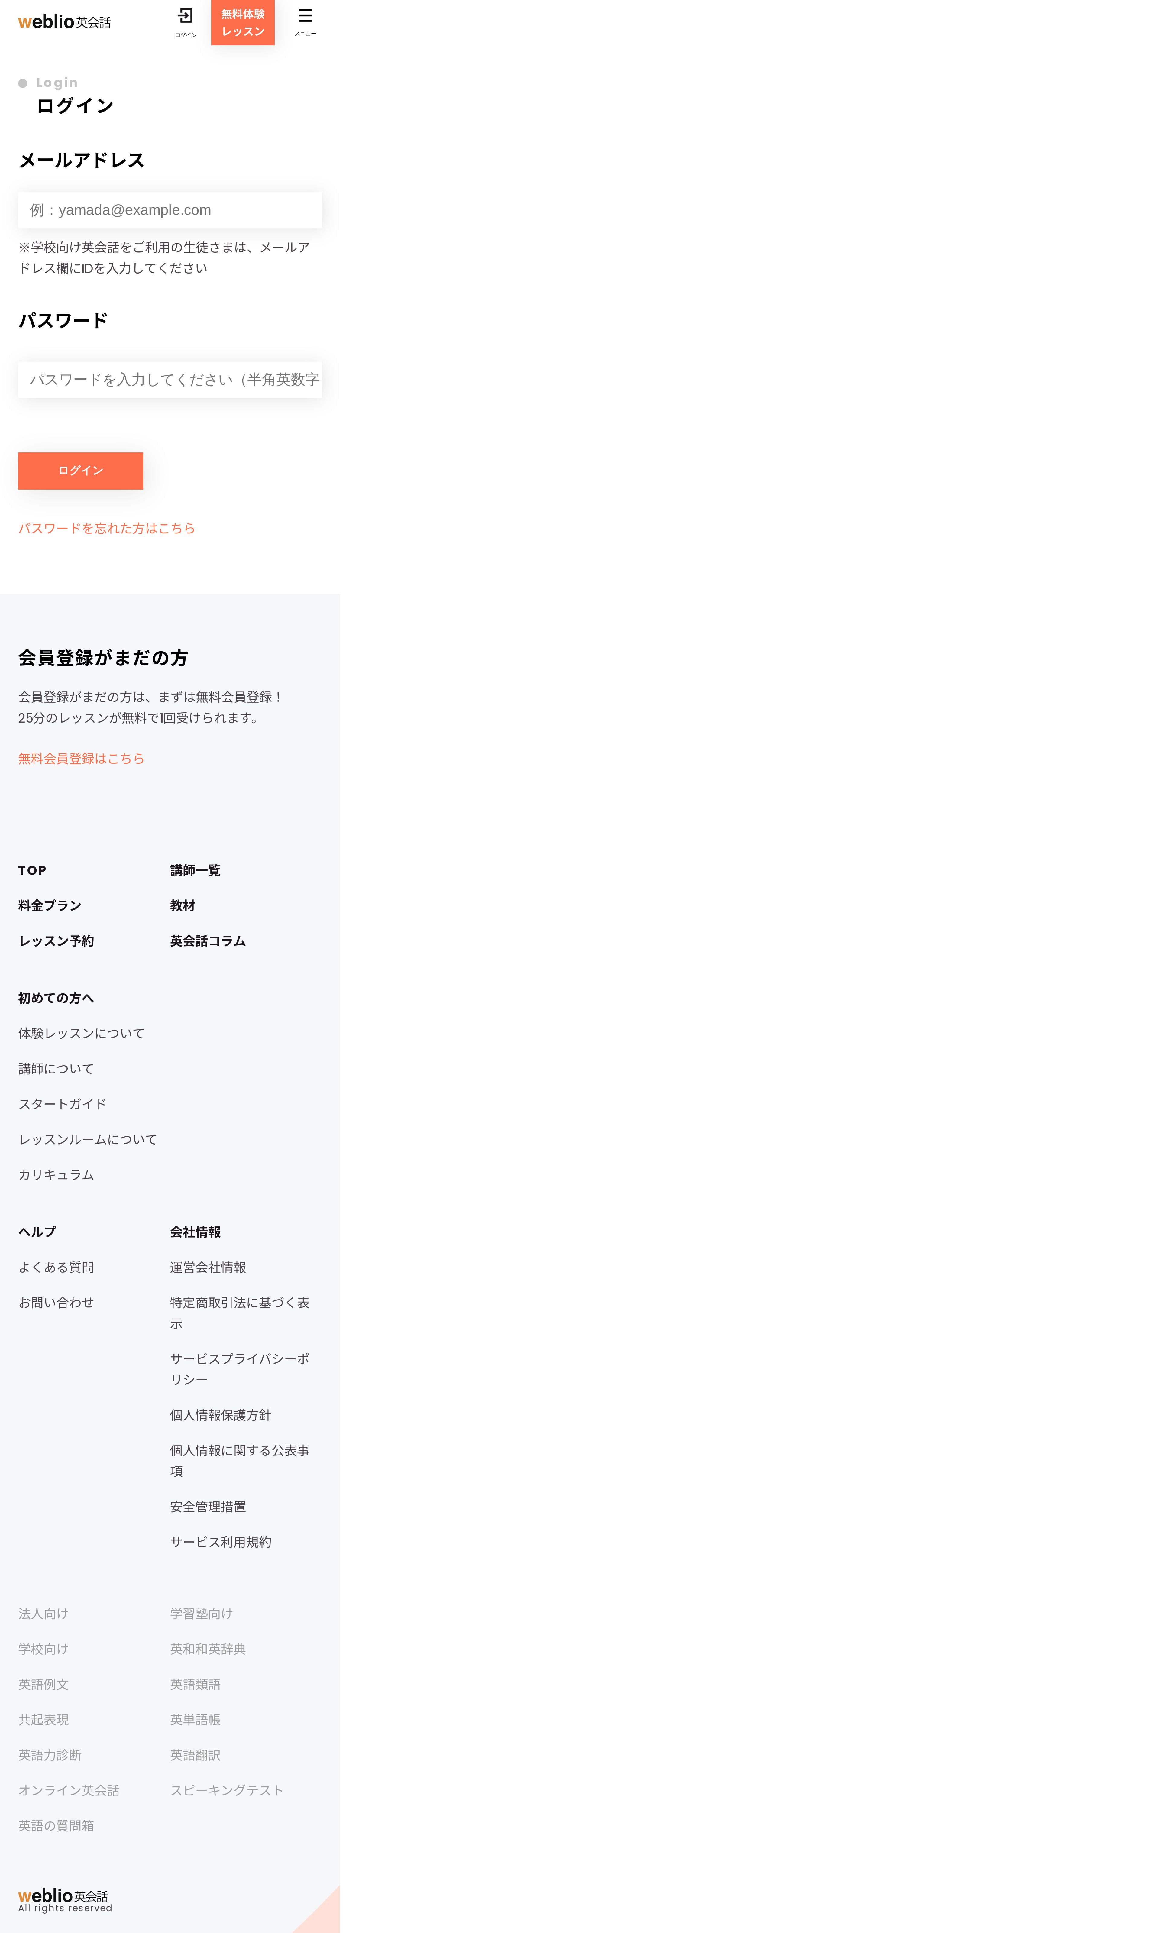Viewport: 1164px width, 1933px height.
Task: Open the 英会話コラム footer link
Action: pos(208,941)
